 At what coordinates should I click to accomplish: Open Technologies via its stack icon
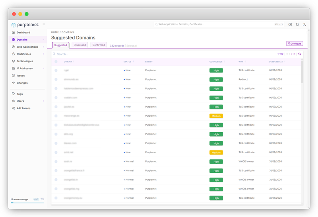point(14,61)
